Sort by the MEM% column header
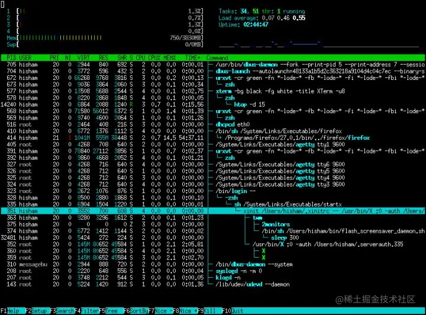Image resolution: width=426 pixels, height=315 pixels. pyautogui.click(x=170, y=57)
